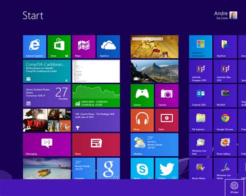This screenshot has height=196, width=246.
Task: Launch InfoPath Designer 2013
Action: (x=200, y=71)
